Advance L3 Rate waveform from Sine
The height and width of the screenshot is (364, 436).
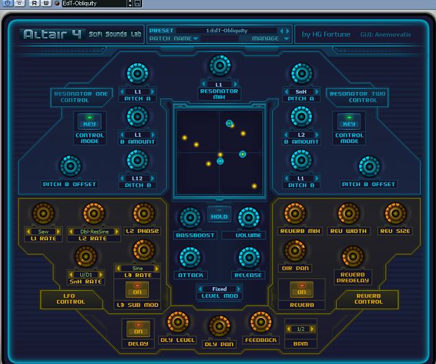pyautogui.click(x=157, y=269)
